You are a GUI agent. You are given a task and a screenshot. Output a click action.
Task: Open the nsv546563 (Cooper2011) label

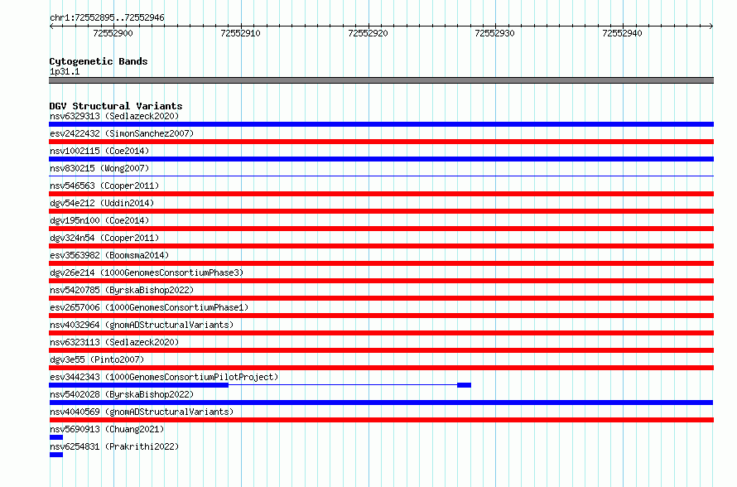click(x=104, y=186)
